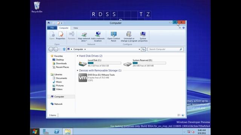
Task: Switch to Details view in status bar
Action: click(179, 115)
